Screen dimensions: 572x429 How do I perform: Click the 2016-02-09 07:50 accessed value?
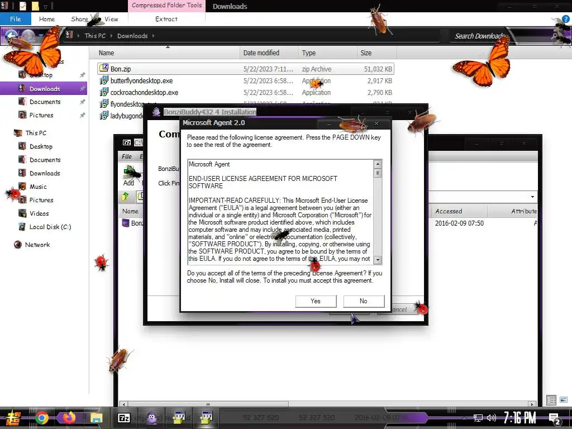[x=459, y=223]
